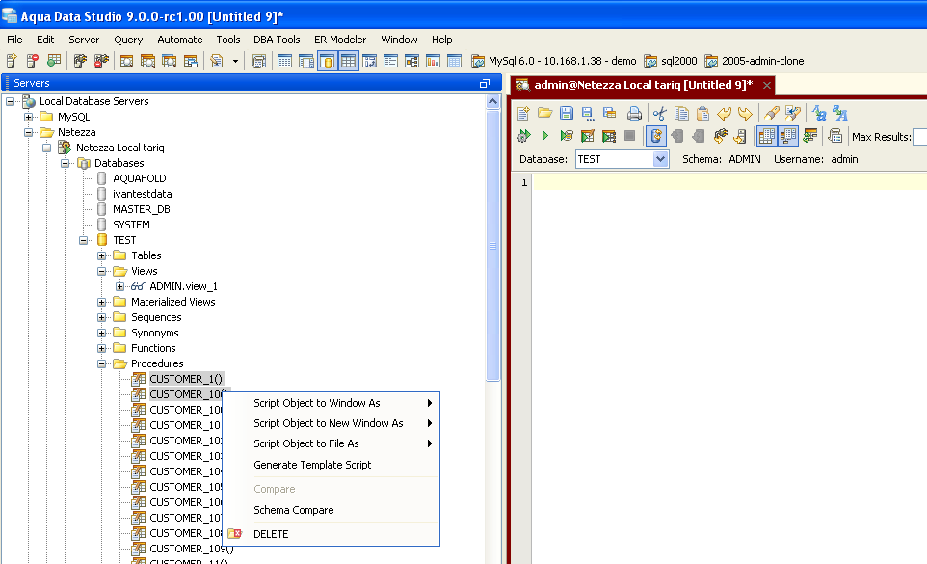The height and width of the screenshot is (564, 927).
Task: Expand the Tables folder
Action: click(x=102, y=255)
